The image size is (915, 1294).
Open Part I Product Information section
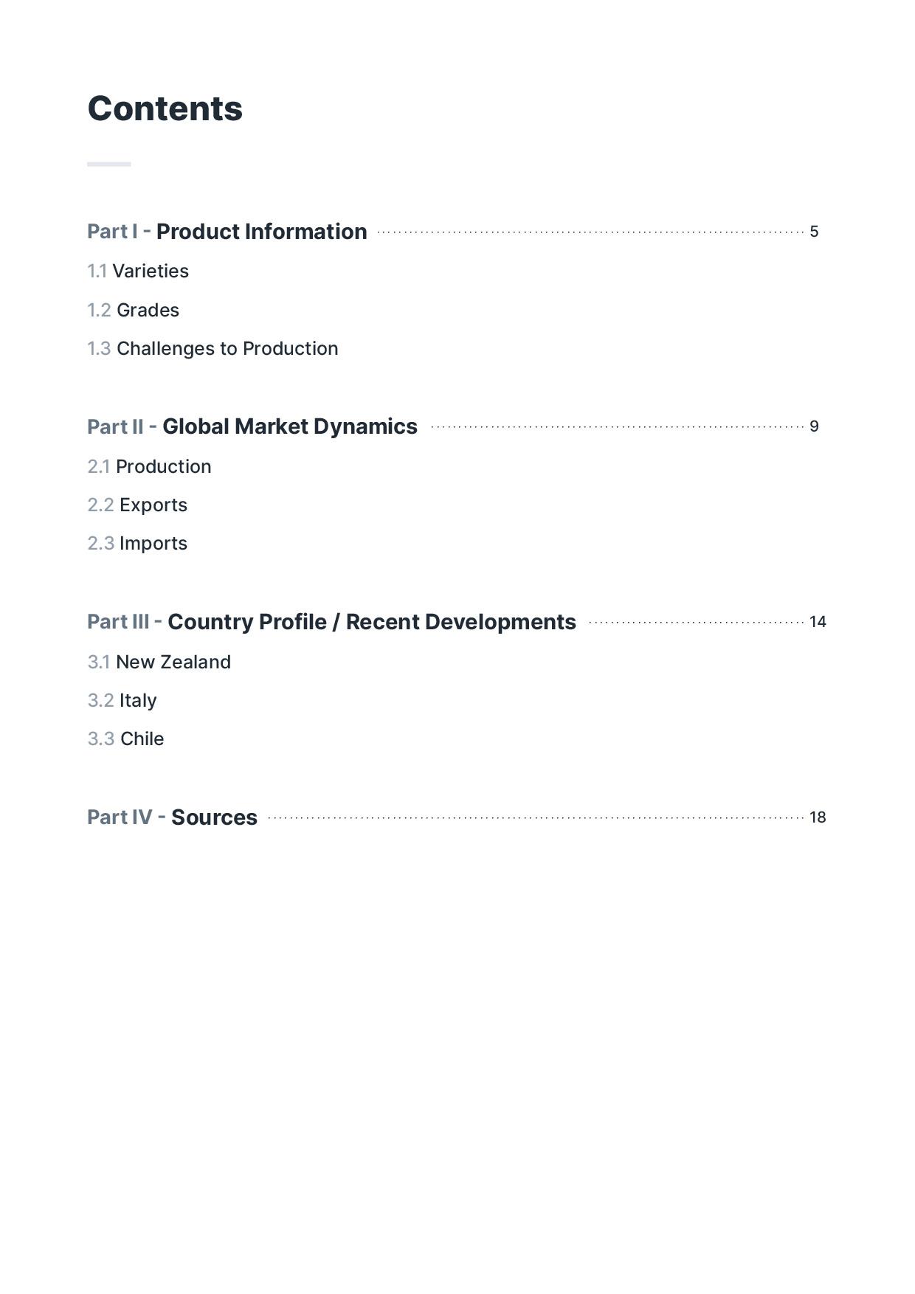tap(227, 232)
